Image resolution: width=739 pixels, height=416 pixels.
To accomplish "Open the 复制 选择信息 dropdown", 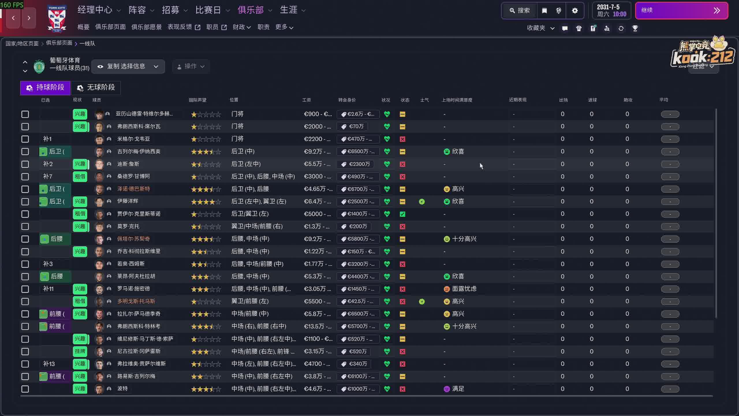I will [x=128, y=66].
